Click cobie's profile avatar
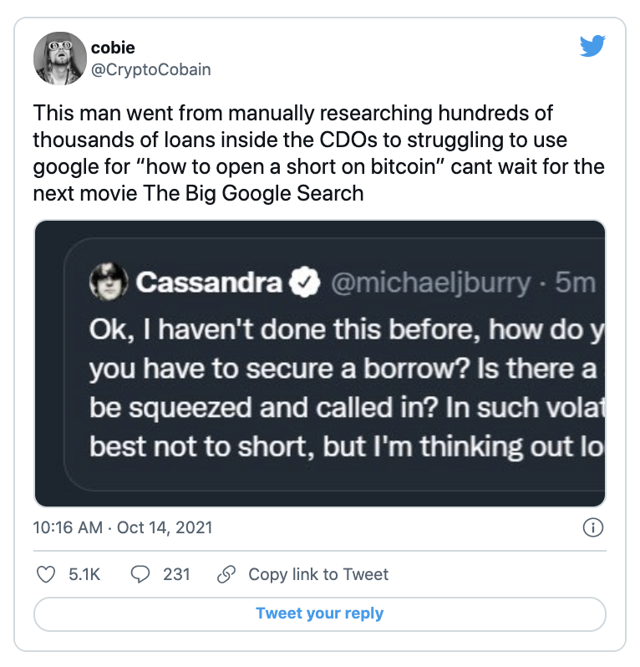Viewport: 640px width, 667px height. tap(59, 59)
